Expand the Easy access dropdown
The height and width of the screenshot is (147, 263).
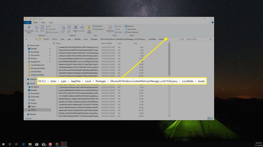point(99,29)
